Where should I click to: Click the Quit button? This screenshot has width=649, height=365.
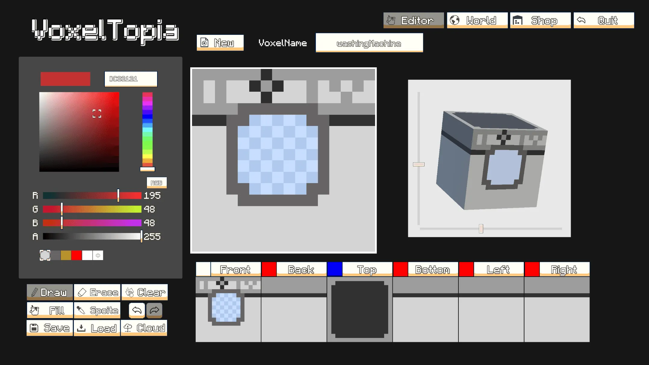tap(604, 20)
